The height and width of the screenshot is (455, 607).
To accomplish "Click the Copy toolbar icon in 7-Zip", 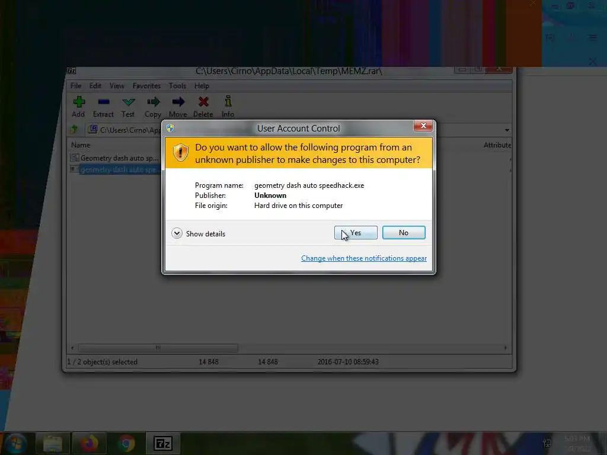I will tap(154, 102).
